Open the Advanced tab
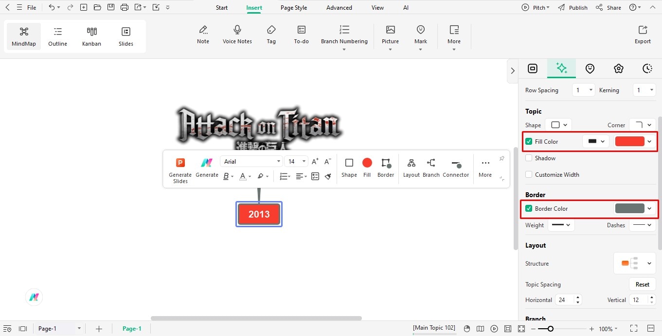The height and width of the screenshot is (336, 662). click(x=339, y=8)
